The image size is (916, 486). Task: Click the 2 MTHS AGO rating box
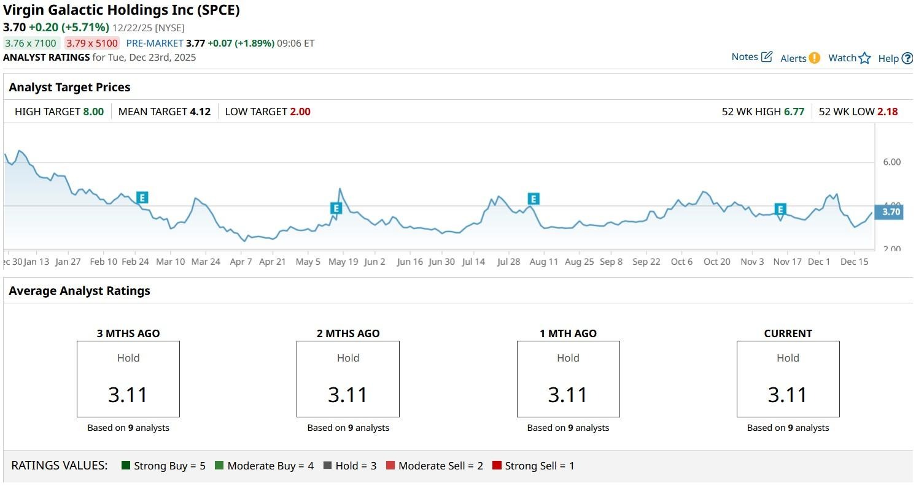348,379
